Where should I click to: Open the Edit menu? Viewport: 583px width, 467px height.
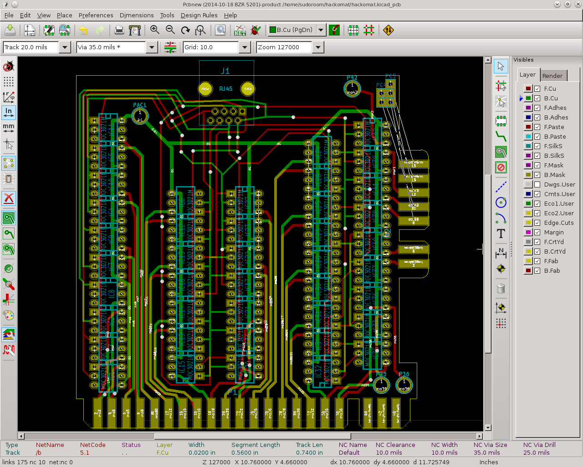[x=25, y=15]
